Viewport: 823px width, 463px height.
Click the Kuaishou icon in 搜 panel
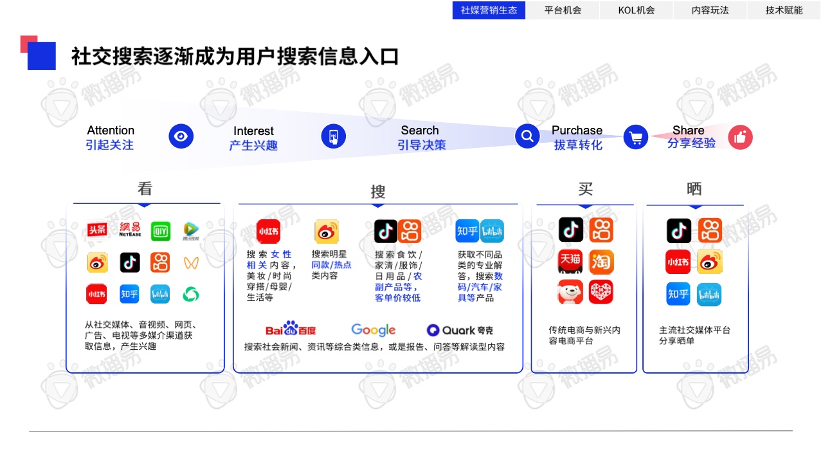coord(410,232)
